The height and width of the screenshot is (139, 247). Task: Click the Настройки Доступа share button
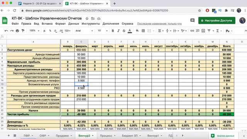click(x=217, y=20)
